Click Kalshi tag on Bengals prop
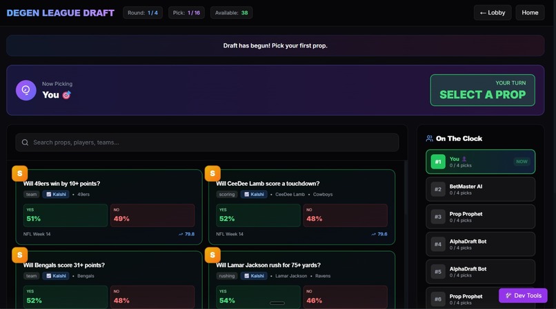The height and width of the screenshot is (309, 556). pyautogui.click(x=56, y=276)
